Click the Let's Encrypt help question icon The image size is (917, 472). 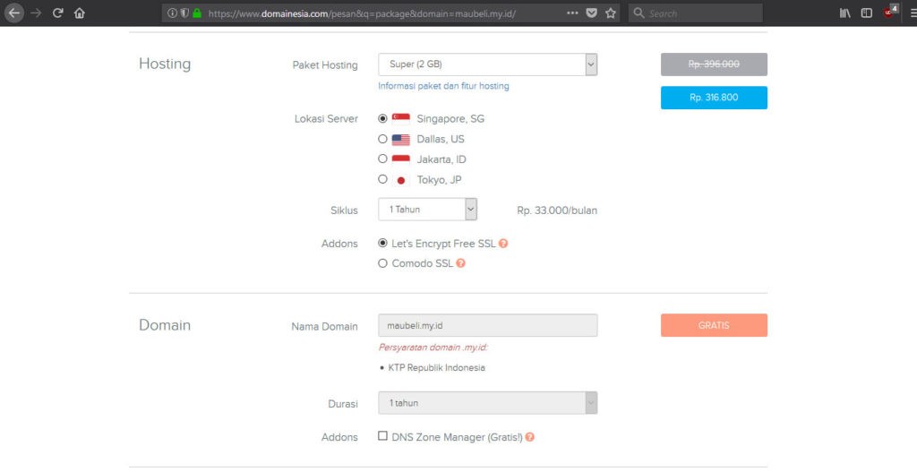(x=503, y=244)
